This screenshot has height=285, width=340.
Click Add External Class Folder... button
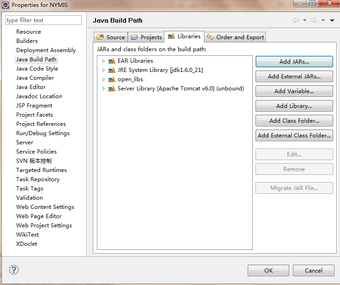(294, 136)
